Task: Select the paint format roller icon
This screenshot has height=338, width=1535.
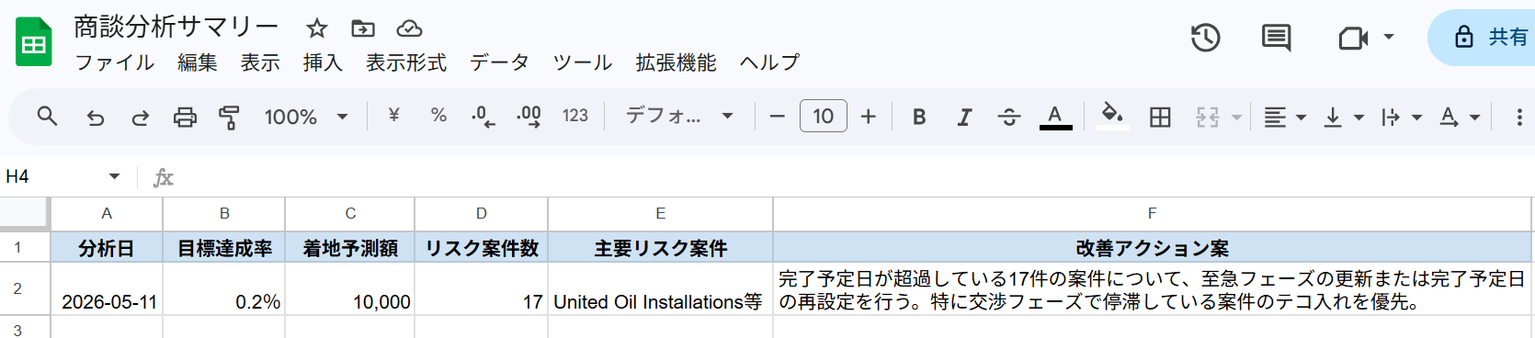Action: point(229,117)
